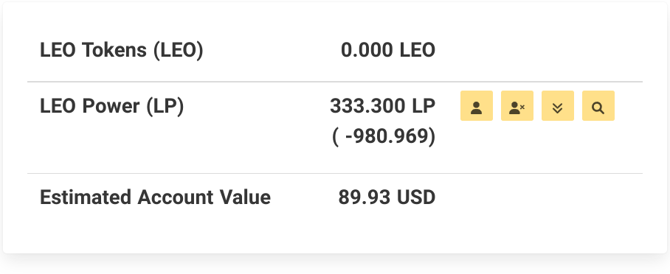
Task: Click the "LEO" unit after 0.000
Action: [418, 50]
